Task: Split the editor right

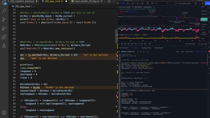Action: [109, 1]
